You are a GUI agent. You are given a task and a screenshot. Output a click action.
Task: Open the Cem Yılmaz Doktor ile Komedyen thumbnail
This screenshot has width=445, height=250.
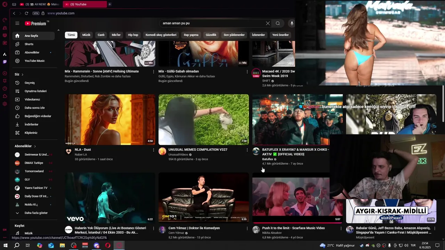(204, 198)
